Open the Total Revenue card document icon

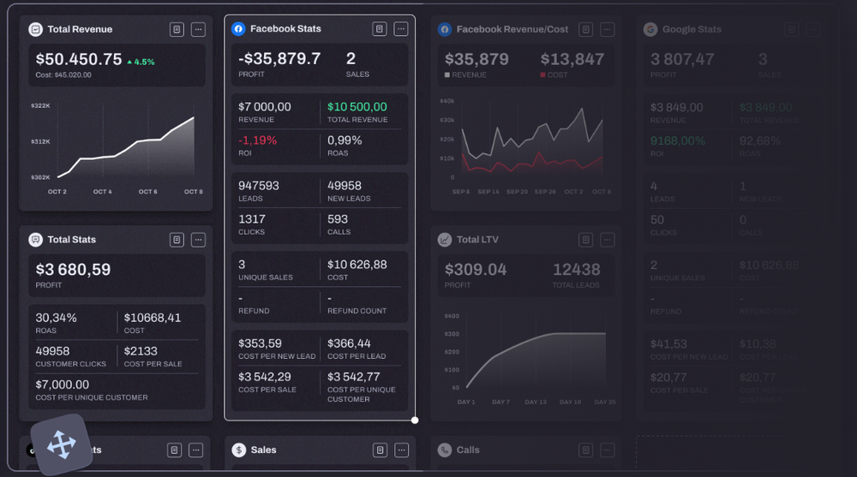pos(177,29)
